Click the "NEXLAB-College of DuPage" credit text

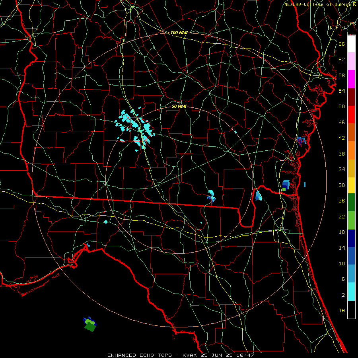click(x=318, y=4)
